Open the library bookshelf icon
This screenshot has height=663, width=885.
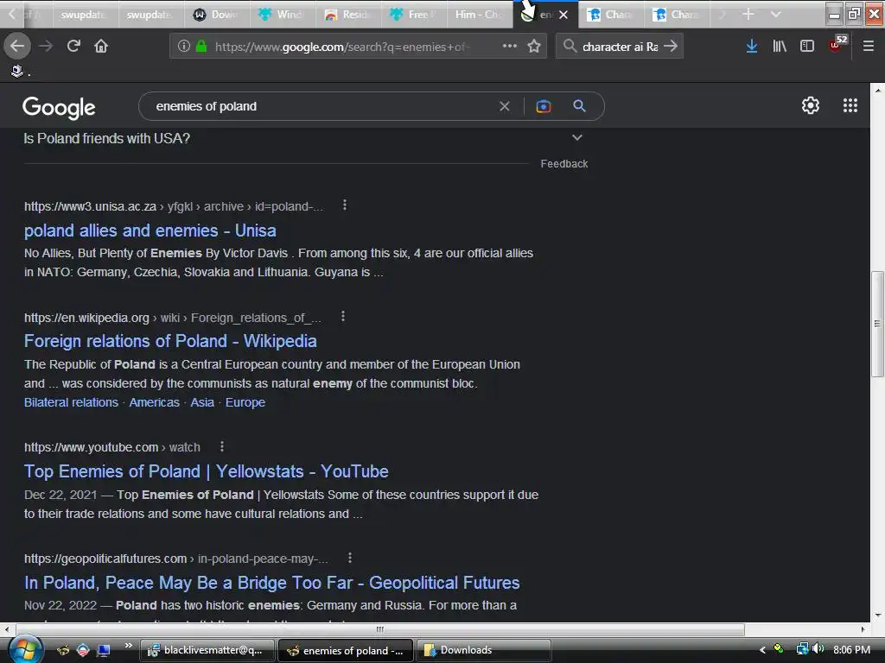780,46
